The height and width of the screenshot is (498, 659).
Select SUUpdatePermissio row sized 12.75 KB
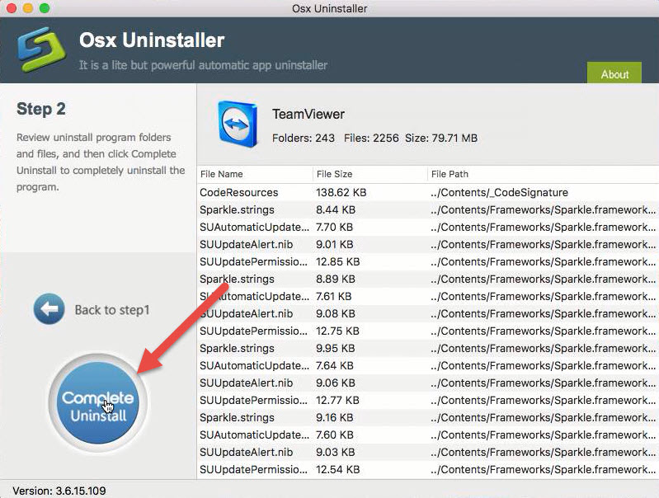(x=428, y=331)
